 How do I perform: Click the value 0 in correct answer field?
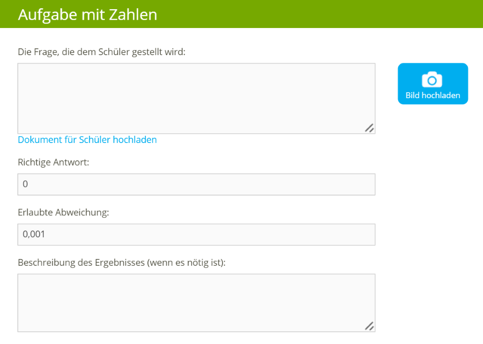[x=25, y=185]
